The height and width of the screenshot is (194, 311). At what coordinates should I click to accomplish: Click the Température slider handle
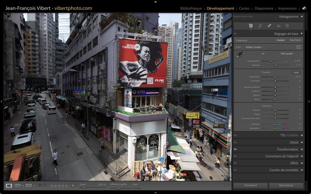(x=271, y=61)
